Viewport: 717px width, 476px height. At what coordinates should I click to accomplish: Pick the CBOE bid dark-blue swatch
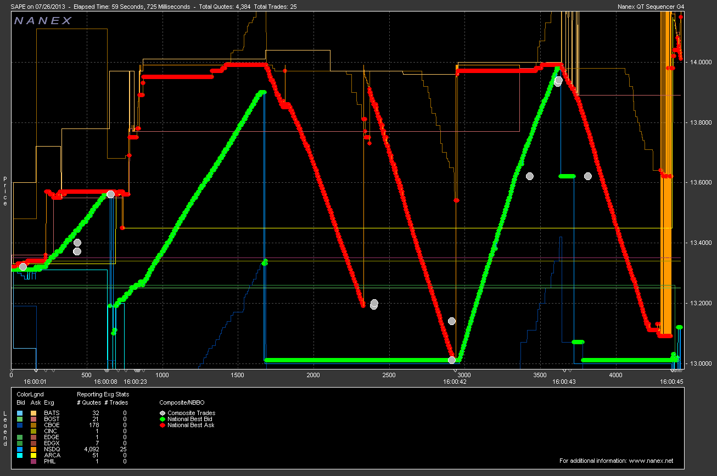(20, 425)
